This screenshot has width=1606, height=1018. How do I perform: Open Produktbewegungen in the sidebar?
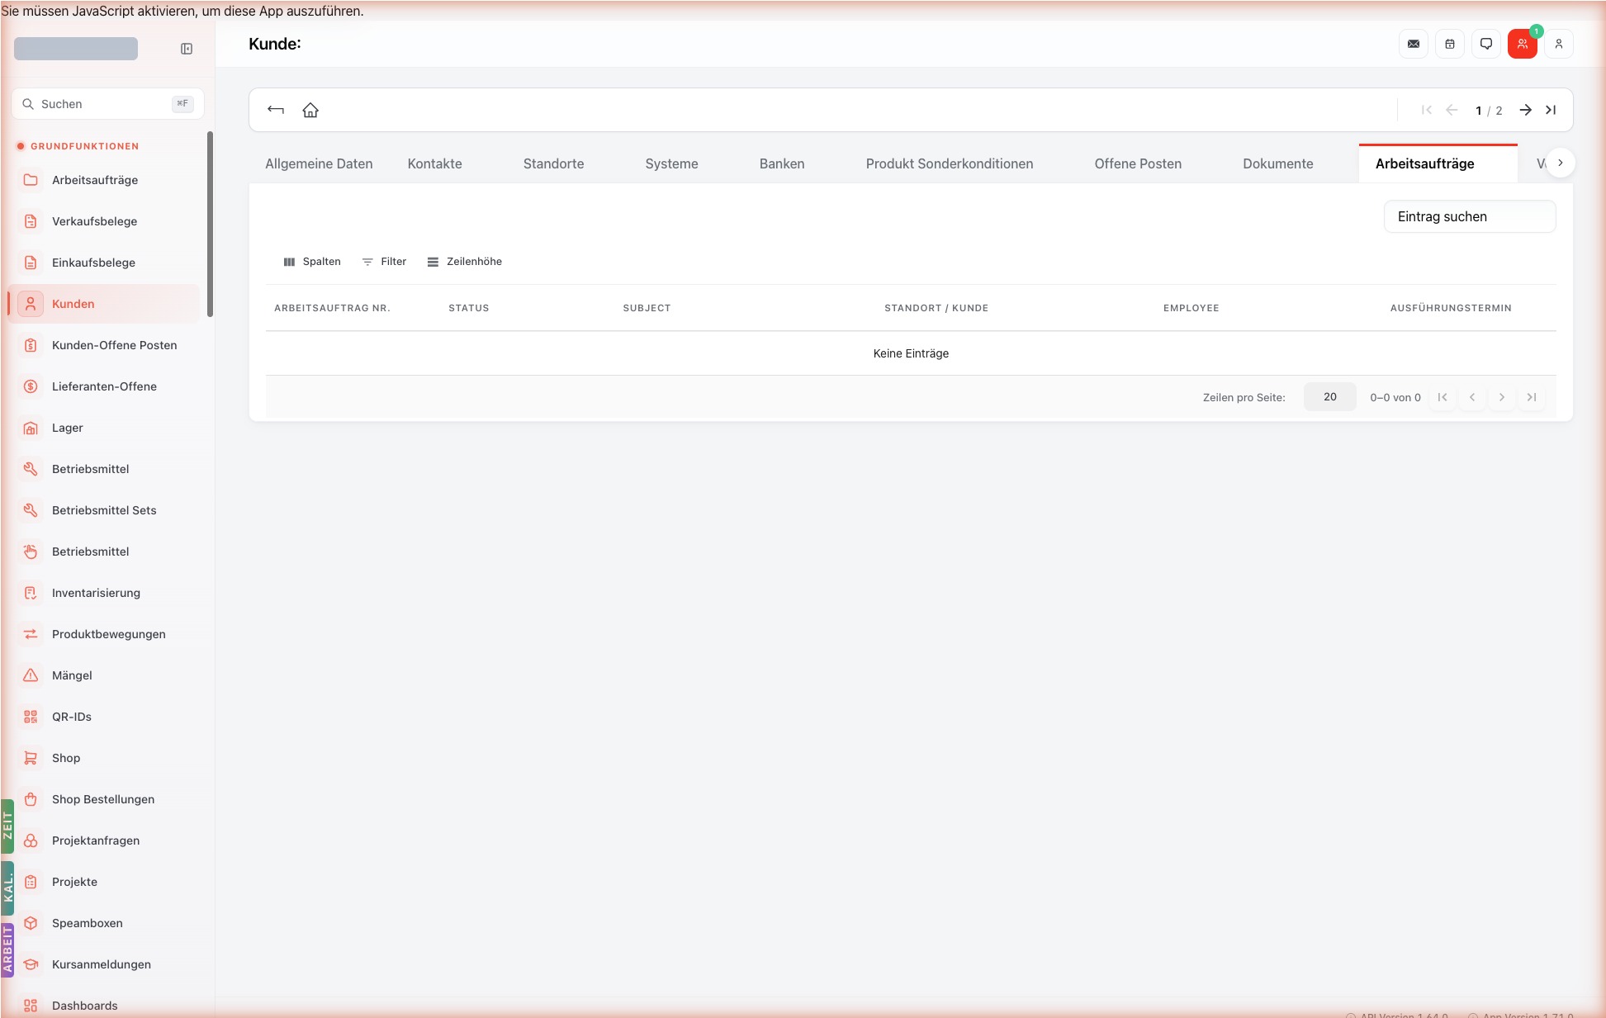(104, 634)
